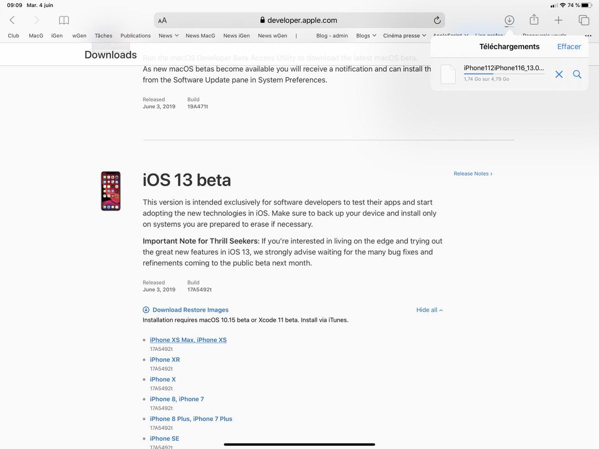Viewport: 599px width, 449px height.
Task: Tap the Safari back arrow
Action: [x=12, y=20]
